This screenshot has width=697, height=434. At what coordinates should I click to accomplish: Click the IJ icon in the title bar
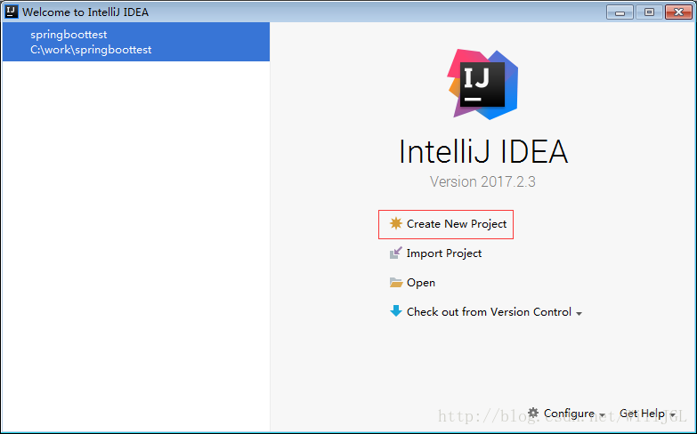11,12
